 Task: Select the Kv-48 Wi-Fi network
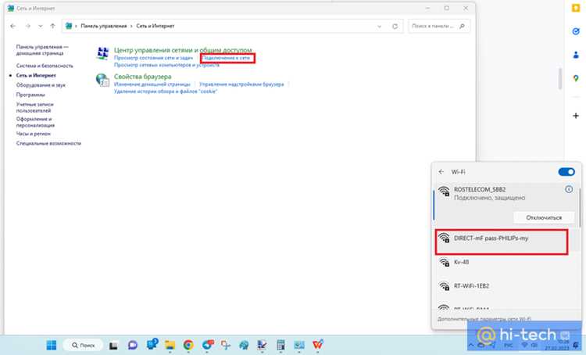pyautogui.click(x=506, y=262)
